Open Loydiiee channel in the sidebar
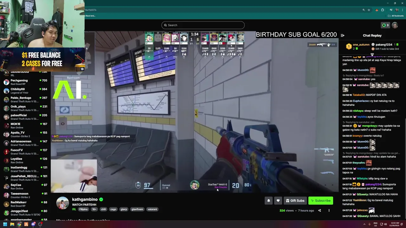Screen dimensions: 406x228 point(25,161)
